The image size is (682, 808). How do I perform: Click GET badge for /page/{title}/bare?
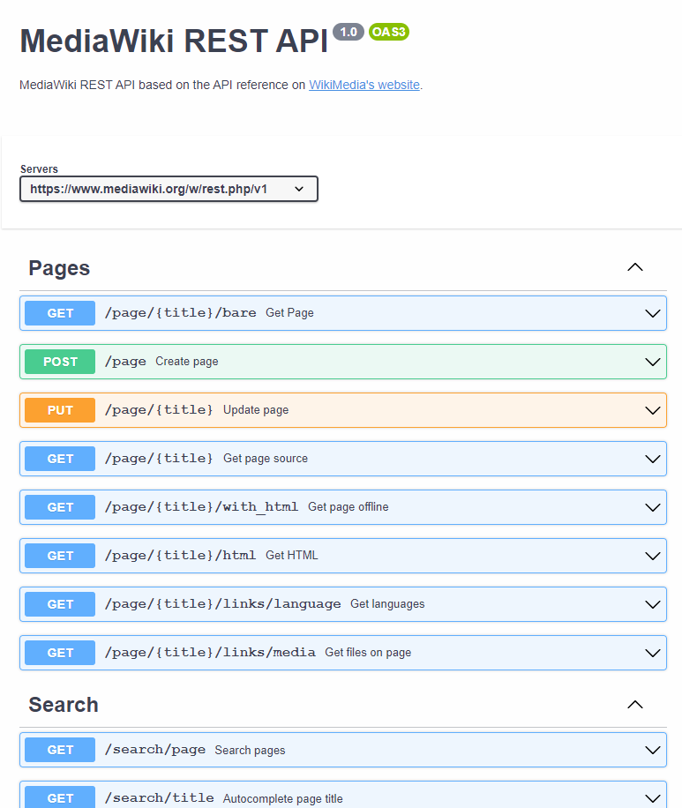pyautogui.click(x=60, y=313)
